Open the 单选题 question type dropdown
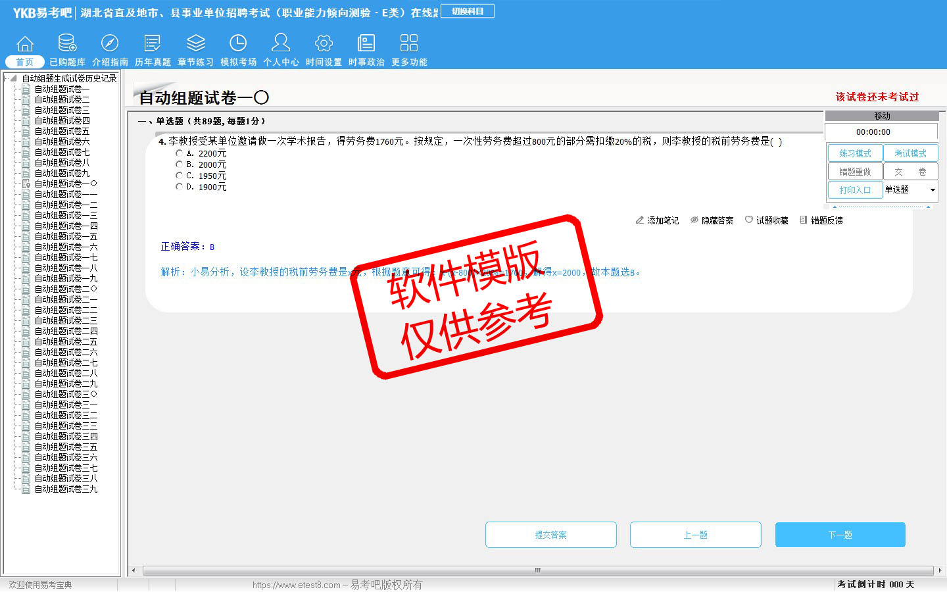 coord(910,190)
